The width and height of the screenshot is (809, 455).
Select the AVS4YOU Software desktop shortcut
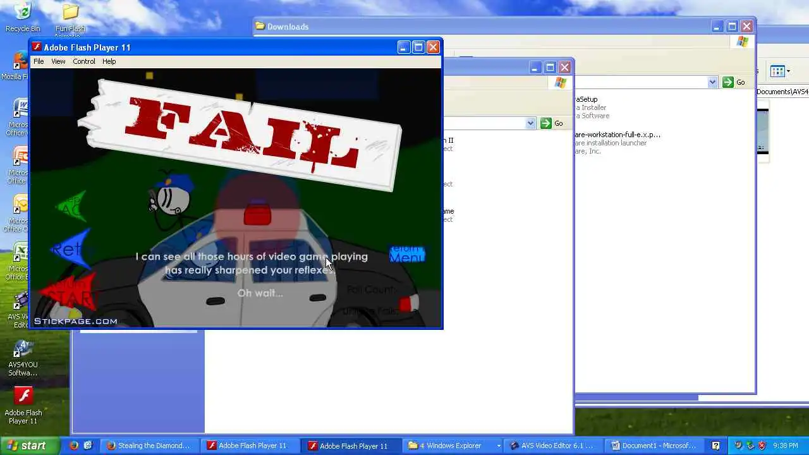pos(23,358)
